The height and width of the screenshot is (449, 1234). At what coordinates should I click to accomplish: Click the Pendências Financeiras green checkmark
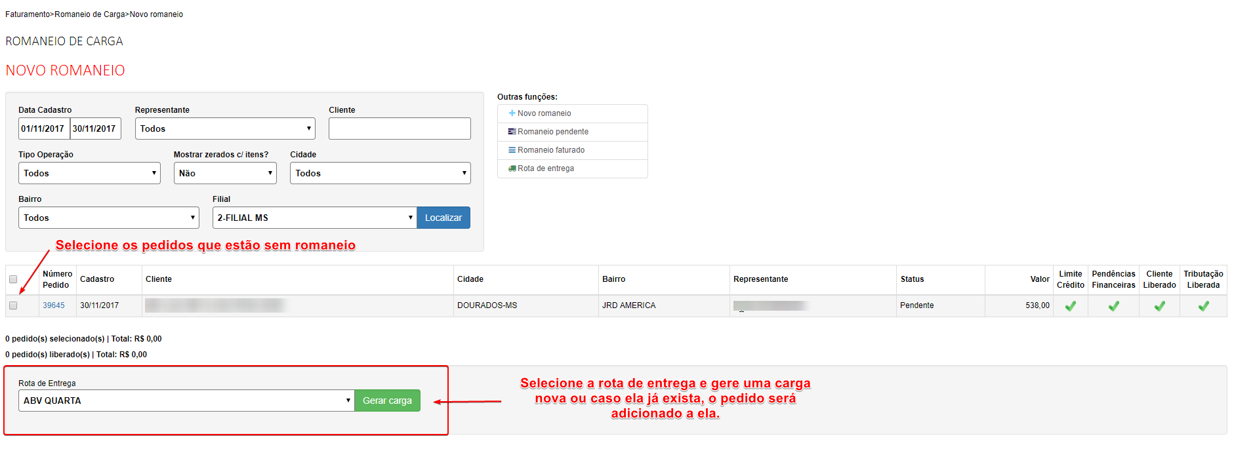click(1113, 306)
